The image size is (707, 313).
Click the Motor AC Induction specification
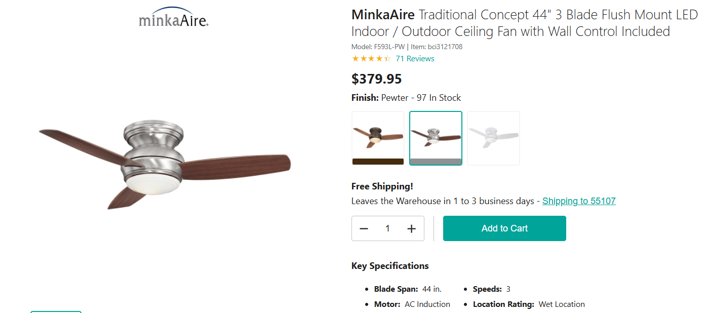pos(412,304)
